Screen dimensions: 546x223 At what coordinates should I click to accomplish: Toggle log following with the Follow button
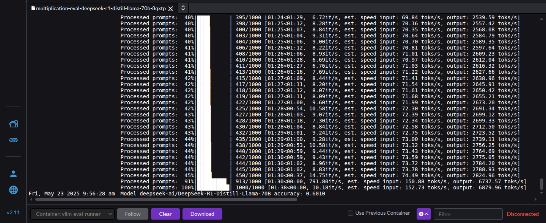pyautogui.click(x=132, y=214)
